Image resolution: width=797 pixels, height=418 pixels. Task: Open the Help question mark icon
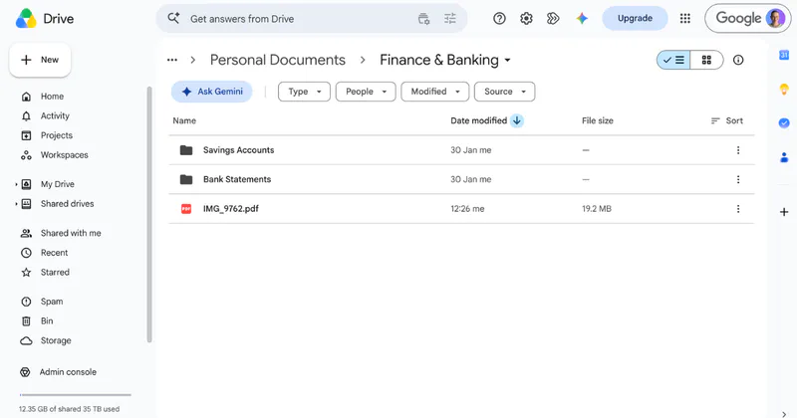499,19
